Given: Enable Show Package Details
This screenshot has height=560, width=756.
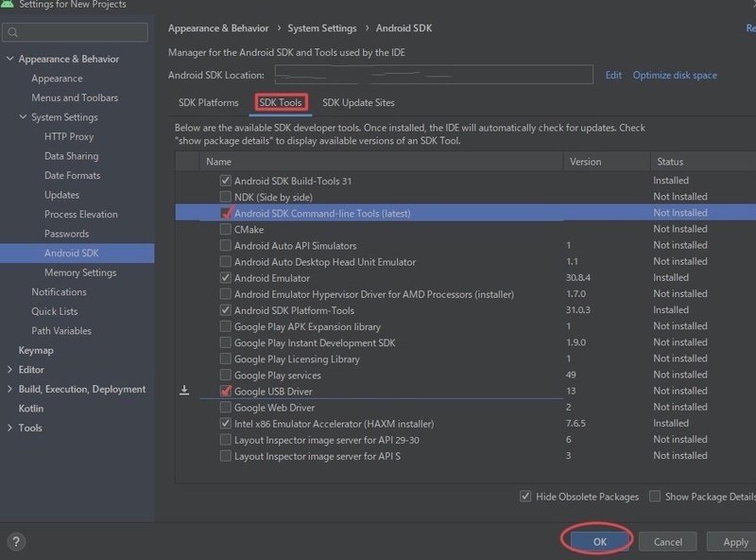Looking at the screenshot, I should [x=655, y=497].
